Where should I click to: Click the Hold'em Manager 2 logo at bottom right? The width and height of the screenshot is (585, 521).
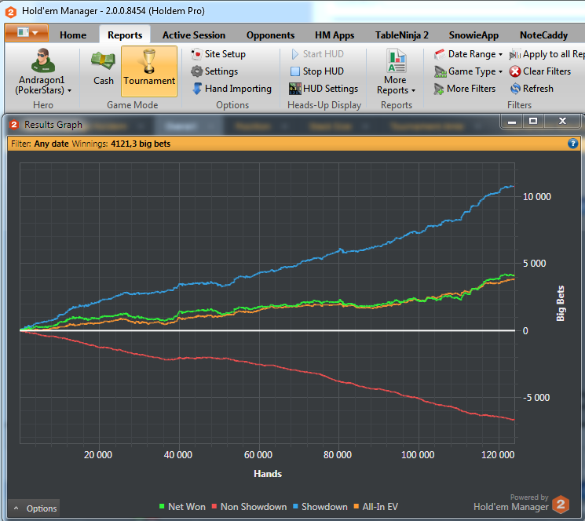point(561,505)
